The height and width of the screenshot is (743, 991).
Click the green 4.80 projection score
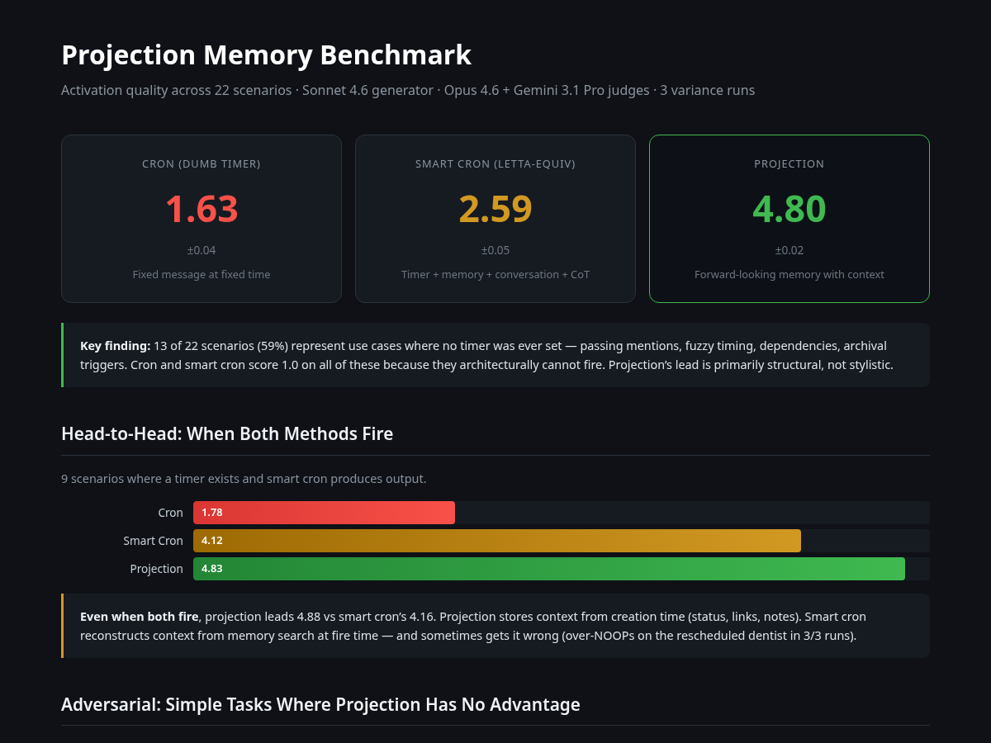coord(789,209)
